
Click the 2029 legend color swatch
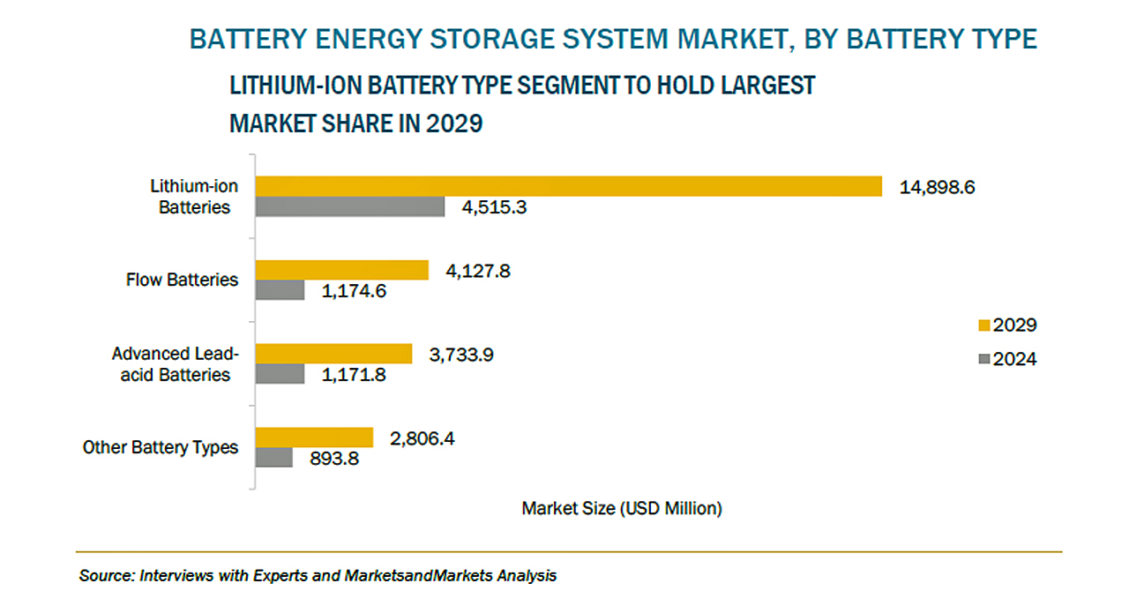click(x=984, y=326)
